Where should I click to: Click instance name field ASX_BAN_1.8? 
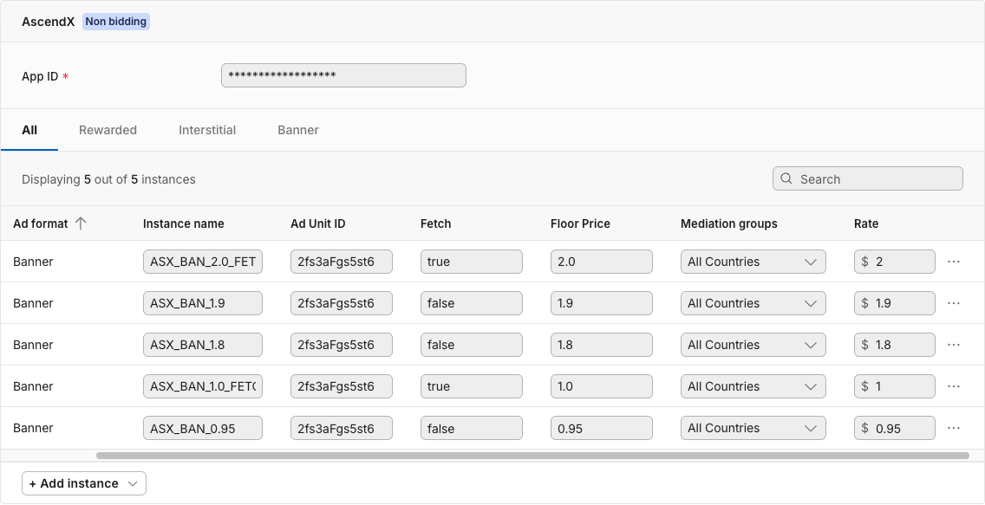click(x=202, y=345)
